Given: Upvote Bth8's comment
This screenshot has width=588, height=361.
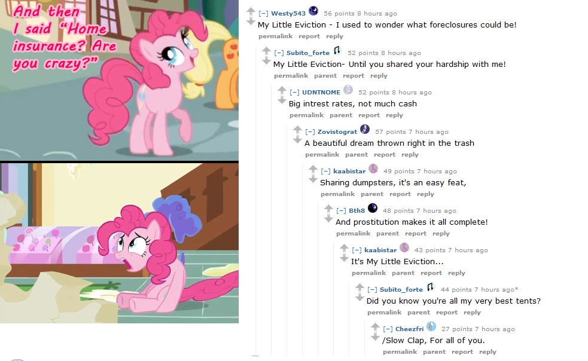Looking at the screenshot, I should tap(328, 209).
